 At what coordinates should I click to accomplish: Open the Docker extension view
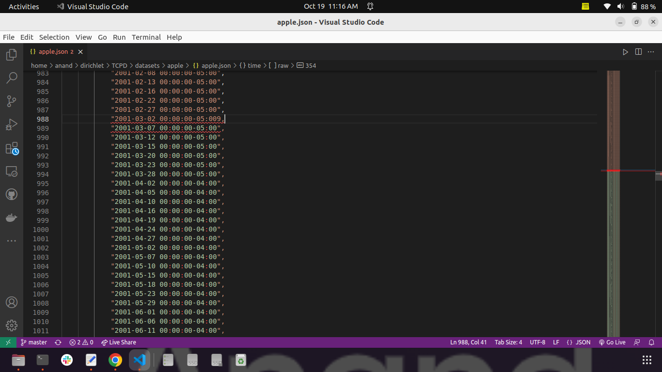(11, 217)
